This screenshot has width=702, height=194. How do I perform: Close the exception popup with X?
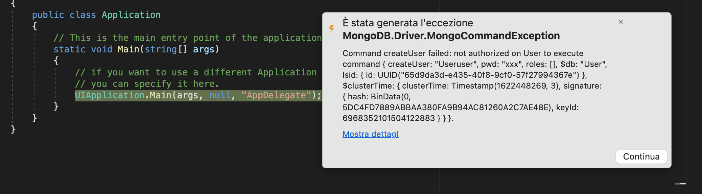tap(621, 22)
